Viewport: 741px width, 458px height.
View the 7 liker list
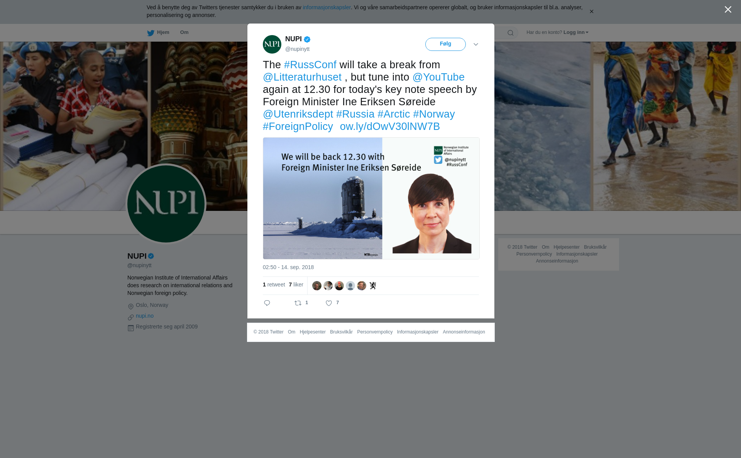(x=296, y=285)
